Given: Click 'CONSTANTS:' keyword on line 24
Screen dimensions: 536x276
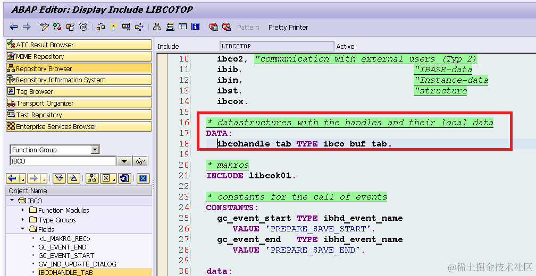Looking at the screenshot, I should (x=232, y=208).
